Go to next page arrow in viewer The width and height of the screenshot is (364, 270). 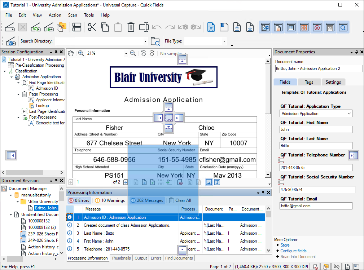[125, 182]
